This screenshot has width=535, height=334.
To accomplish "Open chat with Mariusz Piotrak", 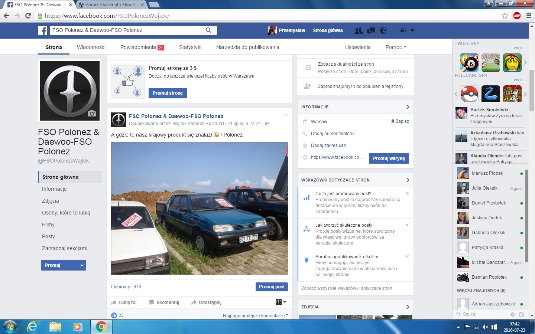I will coord(490,173).
